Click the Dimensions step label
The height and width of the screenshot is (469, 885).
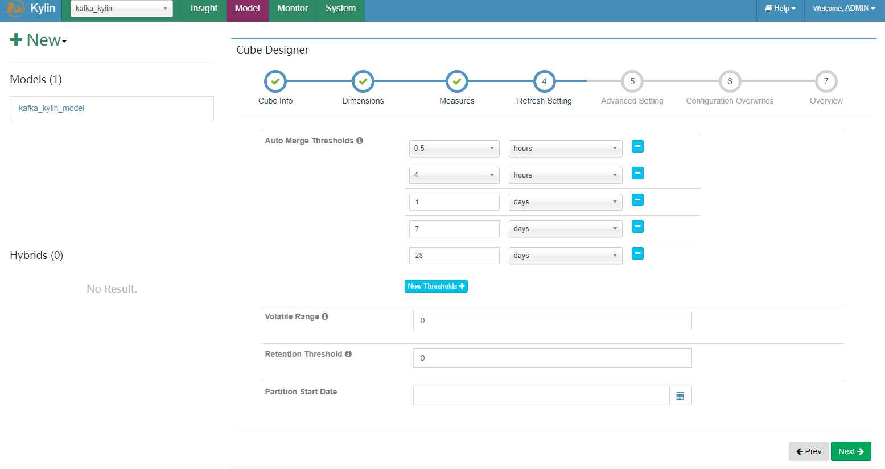363,101
